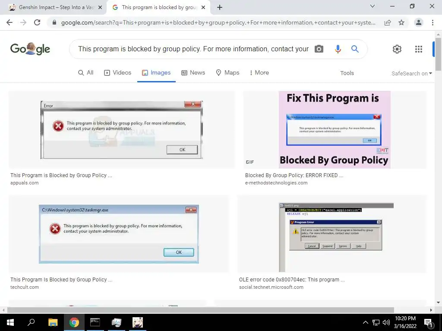Click the padlock site info icon
The width and height of the screenshot is (442, 331).
54,22
